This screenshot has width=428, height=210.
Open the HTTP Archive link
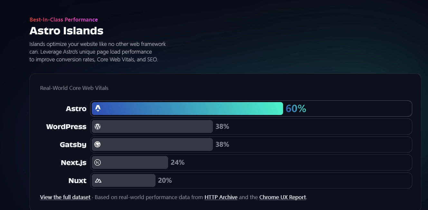point(221,197)
